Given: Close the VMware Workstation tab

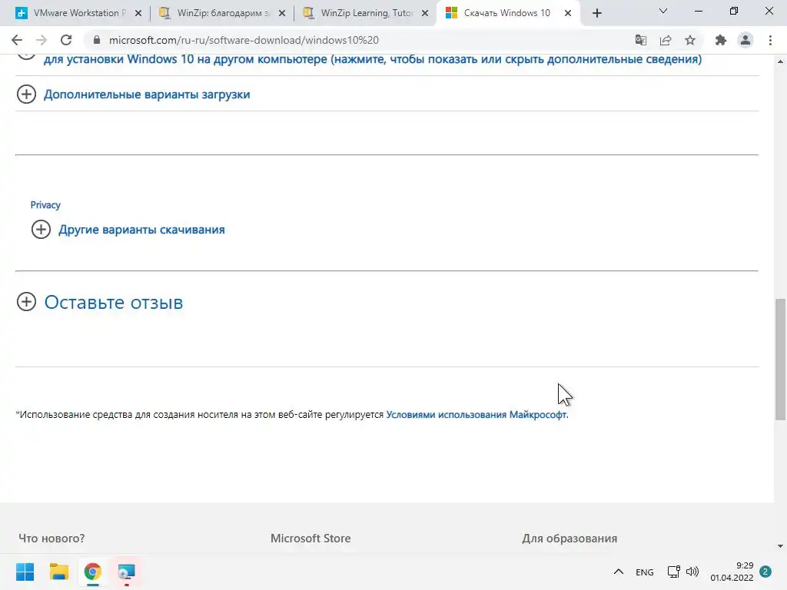Looking at the screenshot, I should coord(138,13).
